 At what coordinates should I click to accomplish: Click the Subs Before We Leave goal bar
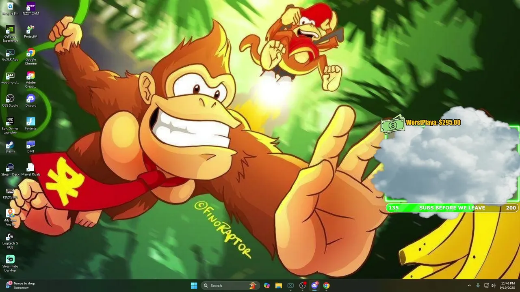[x=452, y=208]
